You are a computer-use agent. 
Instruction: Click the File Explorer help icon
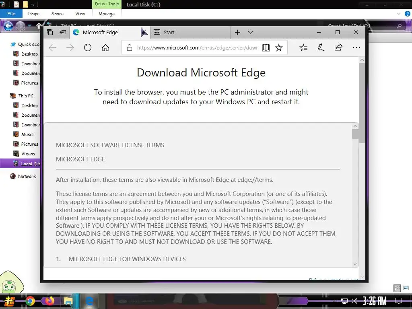pos(407,14)
